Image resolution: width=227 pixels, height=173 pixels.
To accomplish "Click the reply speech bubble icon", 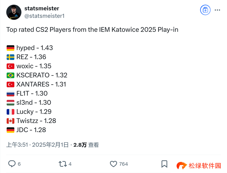I will (x=12, y=164).
